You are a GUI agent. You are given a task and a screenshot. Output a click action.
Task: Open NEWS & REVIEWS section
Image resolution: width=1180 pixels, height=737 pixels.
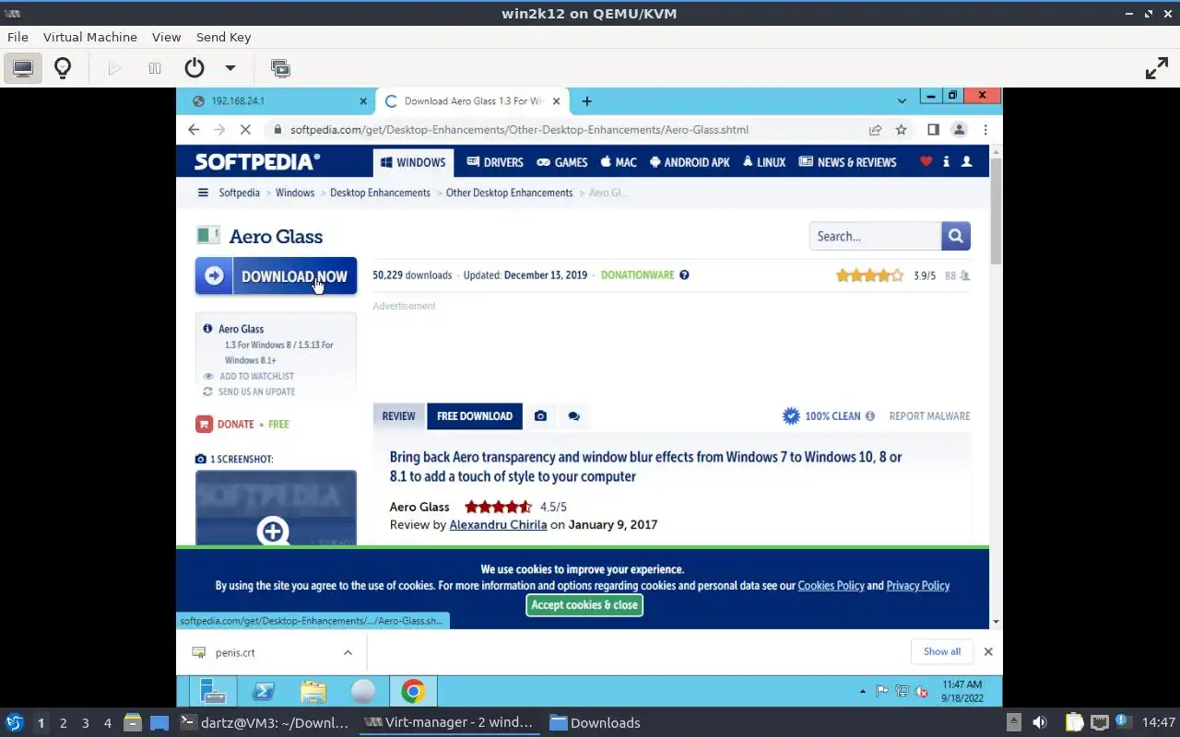click(x=847, y=162)
